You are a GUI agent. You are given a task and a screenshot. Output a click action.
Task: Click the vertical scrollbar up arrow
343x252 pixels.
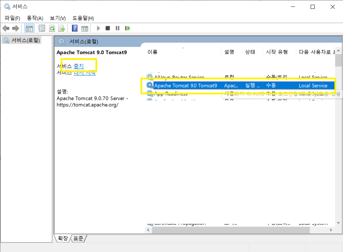(x=339, y=51)
